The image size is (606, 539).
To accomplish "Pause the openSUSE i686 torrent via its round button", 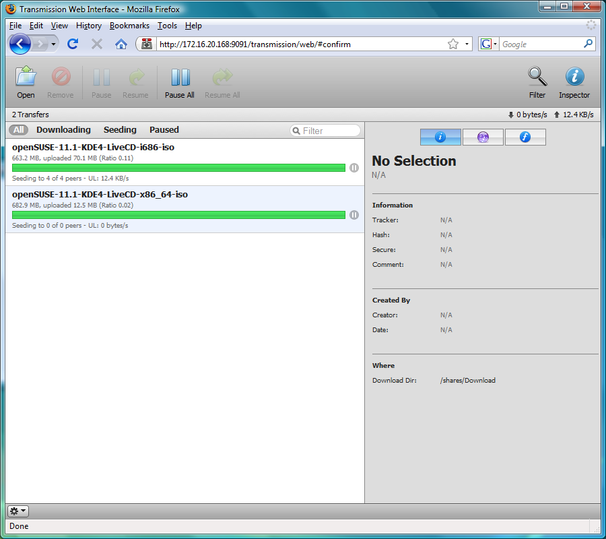I will click(x=354, y=168).
